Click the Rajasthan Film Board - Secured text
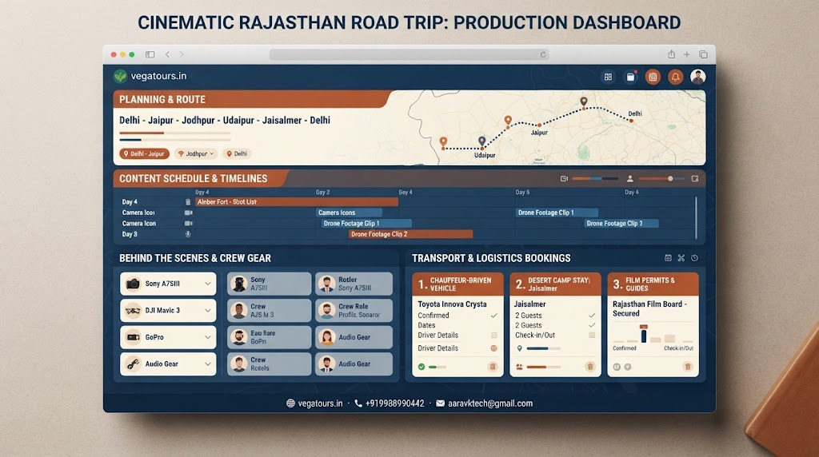 (x=649, y=309)
